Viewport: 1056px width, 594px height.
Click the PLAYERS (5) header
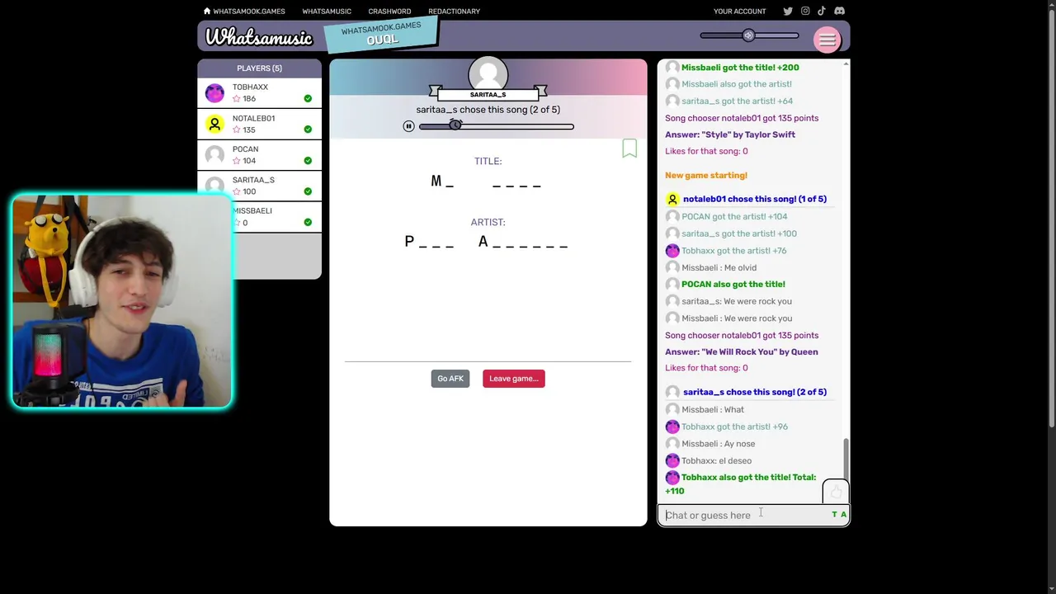pyautogui.click(x=259, y=68)
